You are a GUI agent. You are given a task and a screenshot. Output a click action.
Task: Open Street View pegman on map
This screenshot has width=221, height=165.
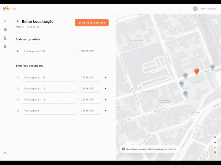click(x=215, y=153)
